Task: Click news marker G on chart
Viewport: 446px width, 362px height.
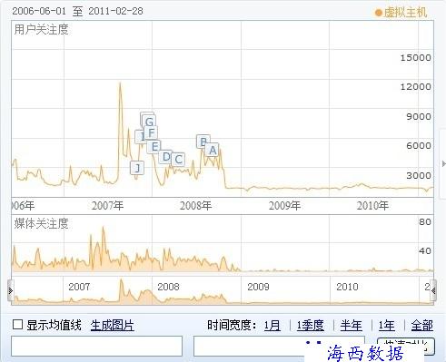Action: click(149, 122)
